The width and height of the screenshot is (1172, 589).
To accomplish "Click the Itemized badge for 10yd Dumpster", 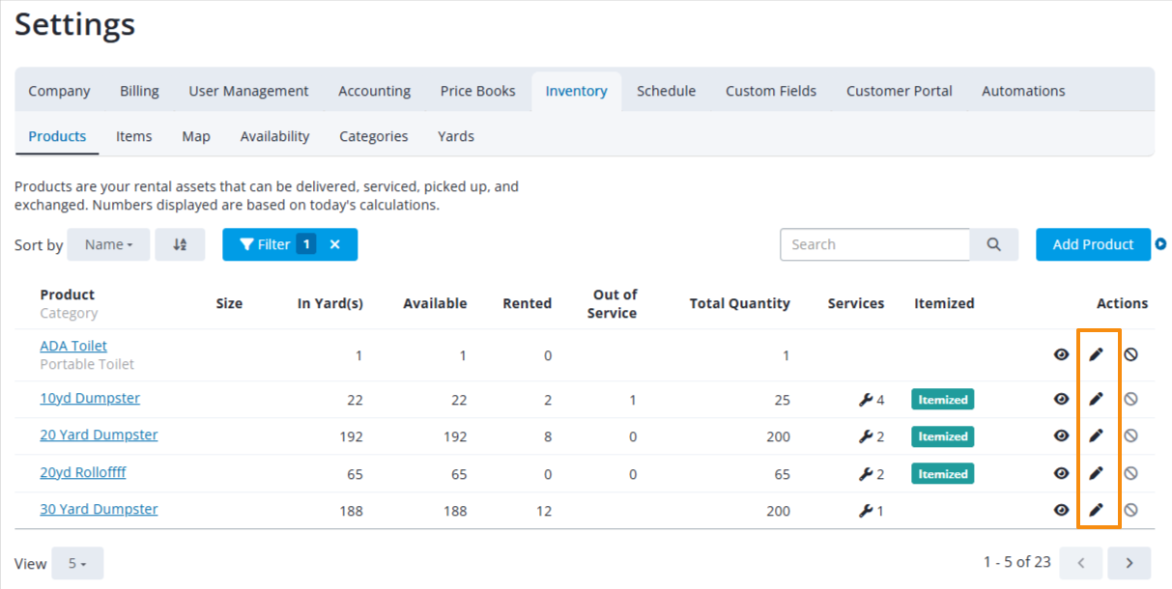I will point(943,399).
